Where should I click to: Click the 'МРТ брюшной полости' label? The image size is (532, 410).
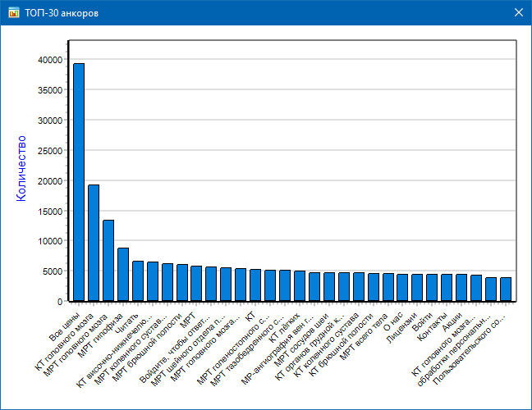147,348
